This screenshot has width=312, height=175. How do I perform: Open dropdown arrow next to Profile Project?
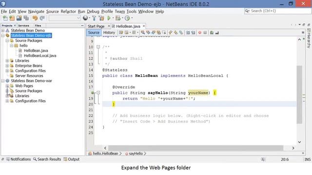coord(132,18)
